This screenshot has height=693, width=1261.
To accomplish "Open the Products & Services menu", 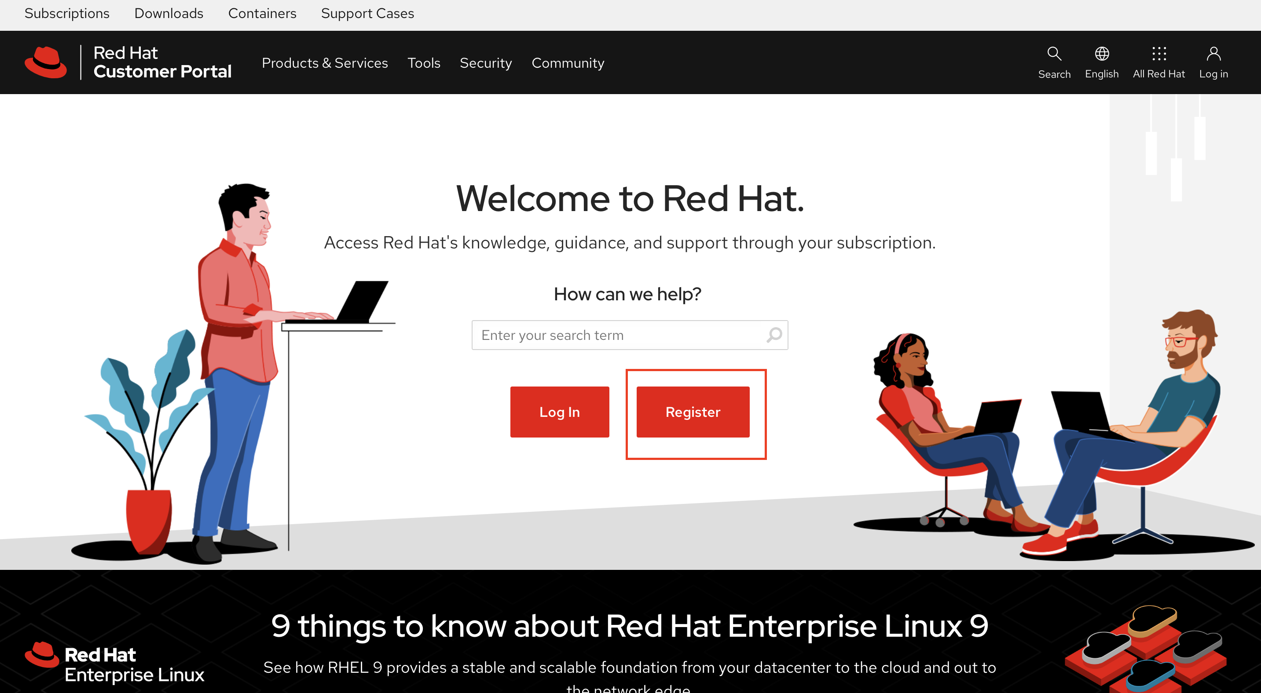I will coord(325,62).
